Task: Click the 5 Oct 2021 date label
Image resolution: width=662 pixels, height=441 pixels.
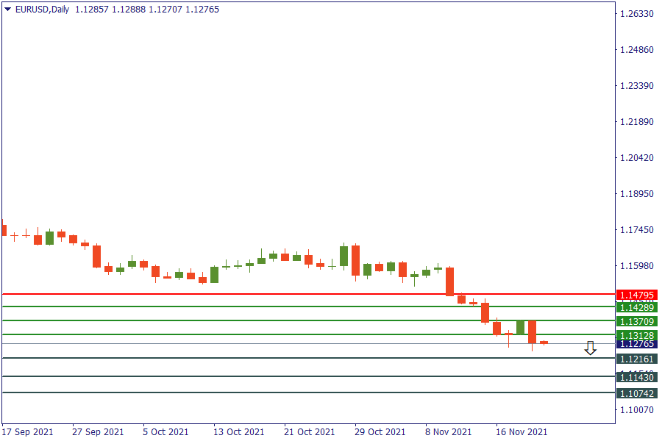Action: [x=165, y=432]
